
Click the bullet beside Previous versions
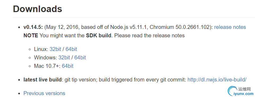(x=19, y=94)
